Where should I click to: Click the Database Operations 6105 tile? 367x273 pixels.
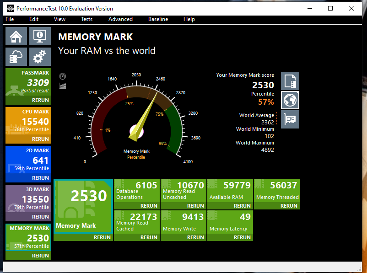137,191
